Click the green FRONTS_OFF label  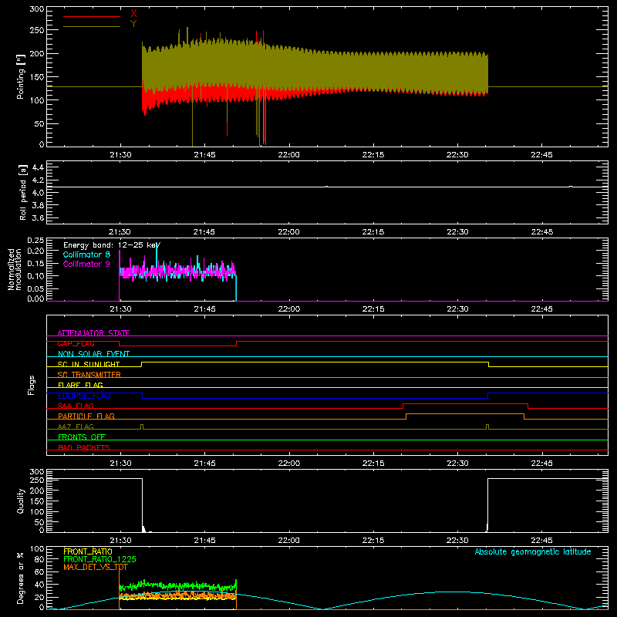(x=82, y=437)
